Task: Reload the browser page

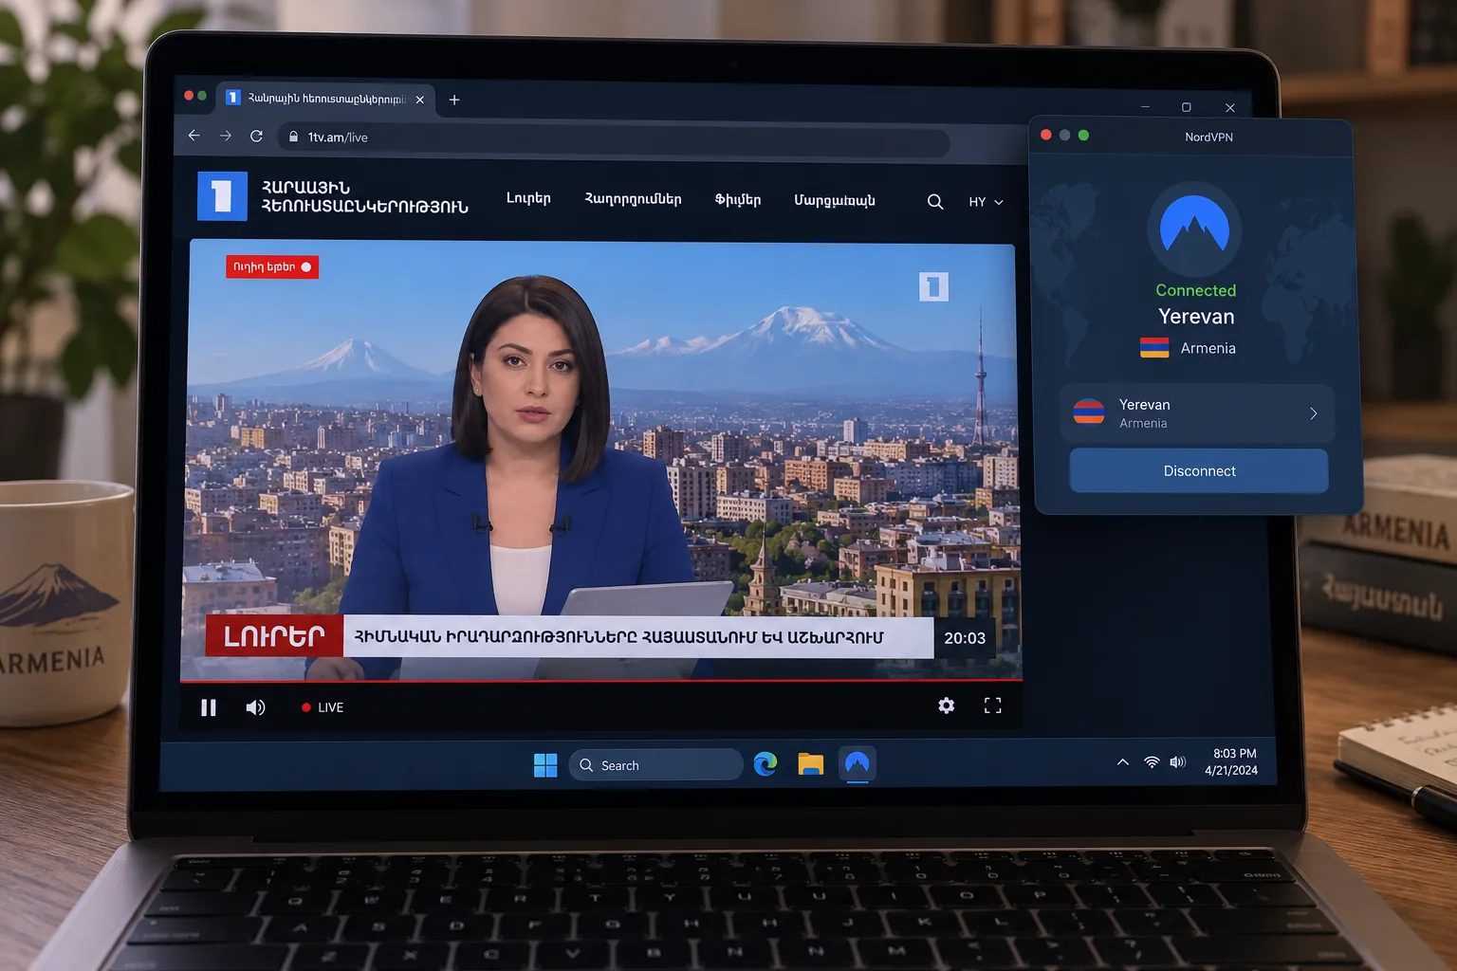Action: tap(256, 136)
